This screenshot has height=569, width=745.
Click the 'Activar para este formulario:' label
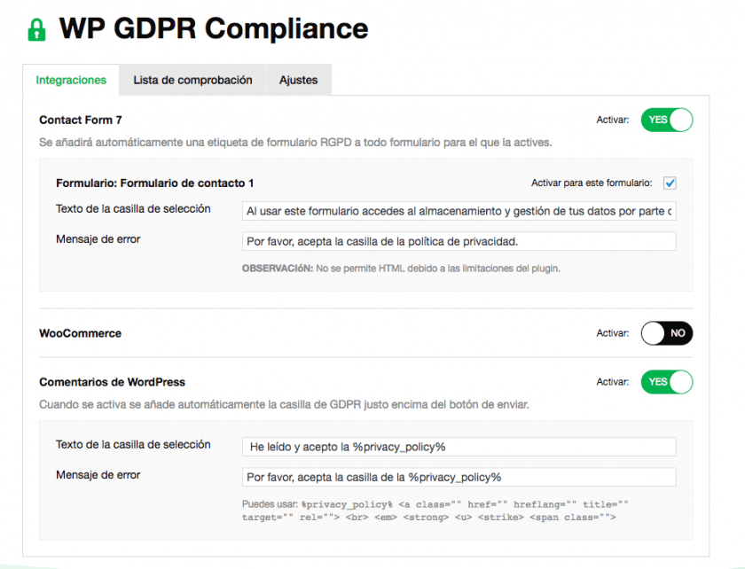click(x=592, y=183)
